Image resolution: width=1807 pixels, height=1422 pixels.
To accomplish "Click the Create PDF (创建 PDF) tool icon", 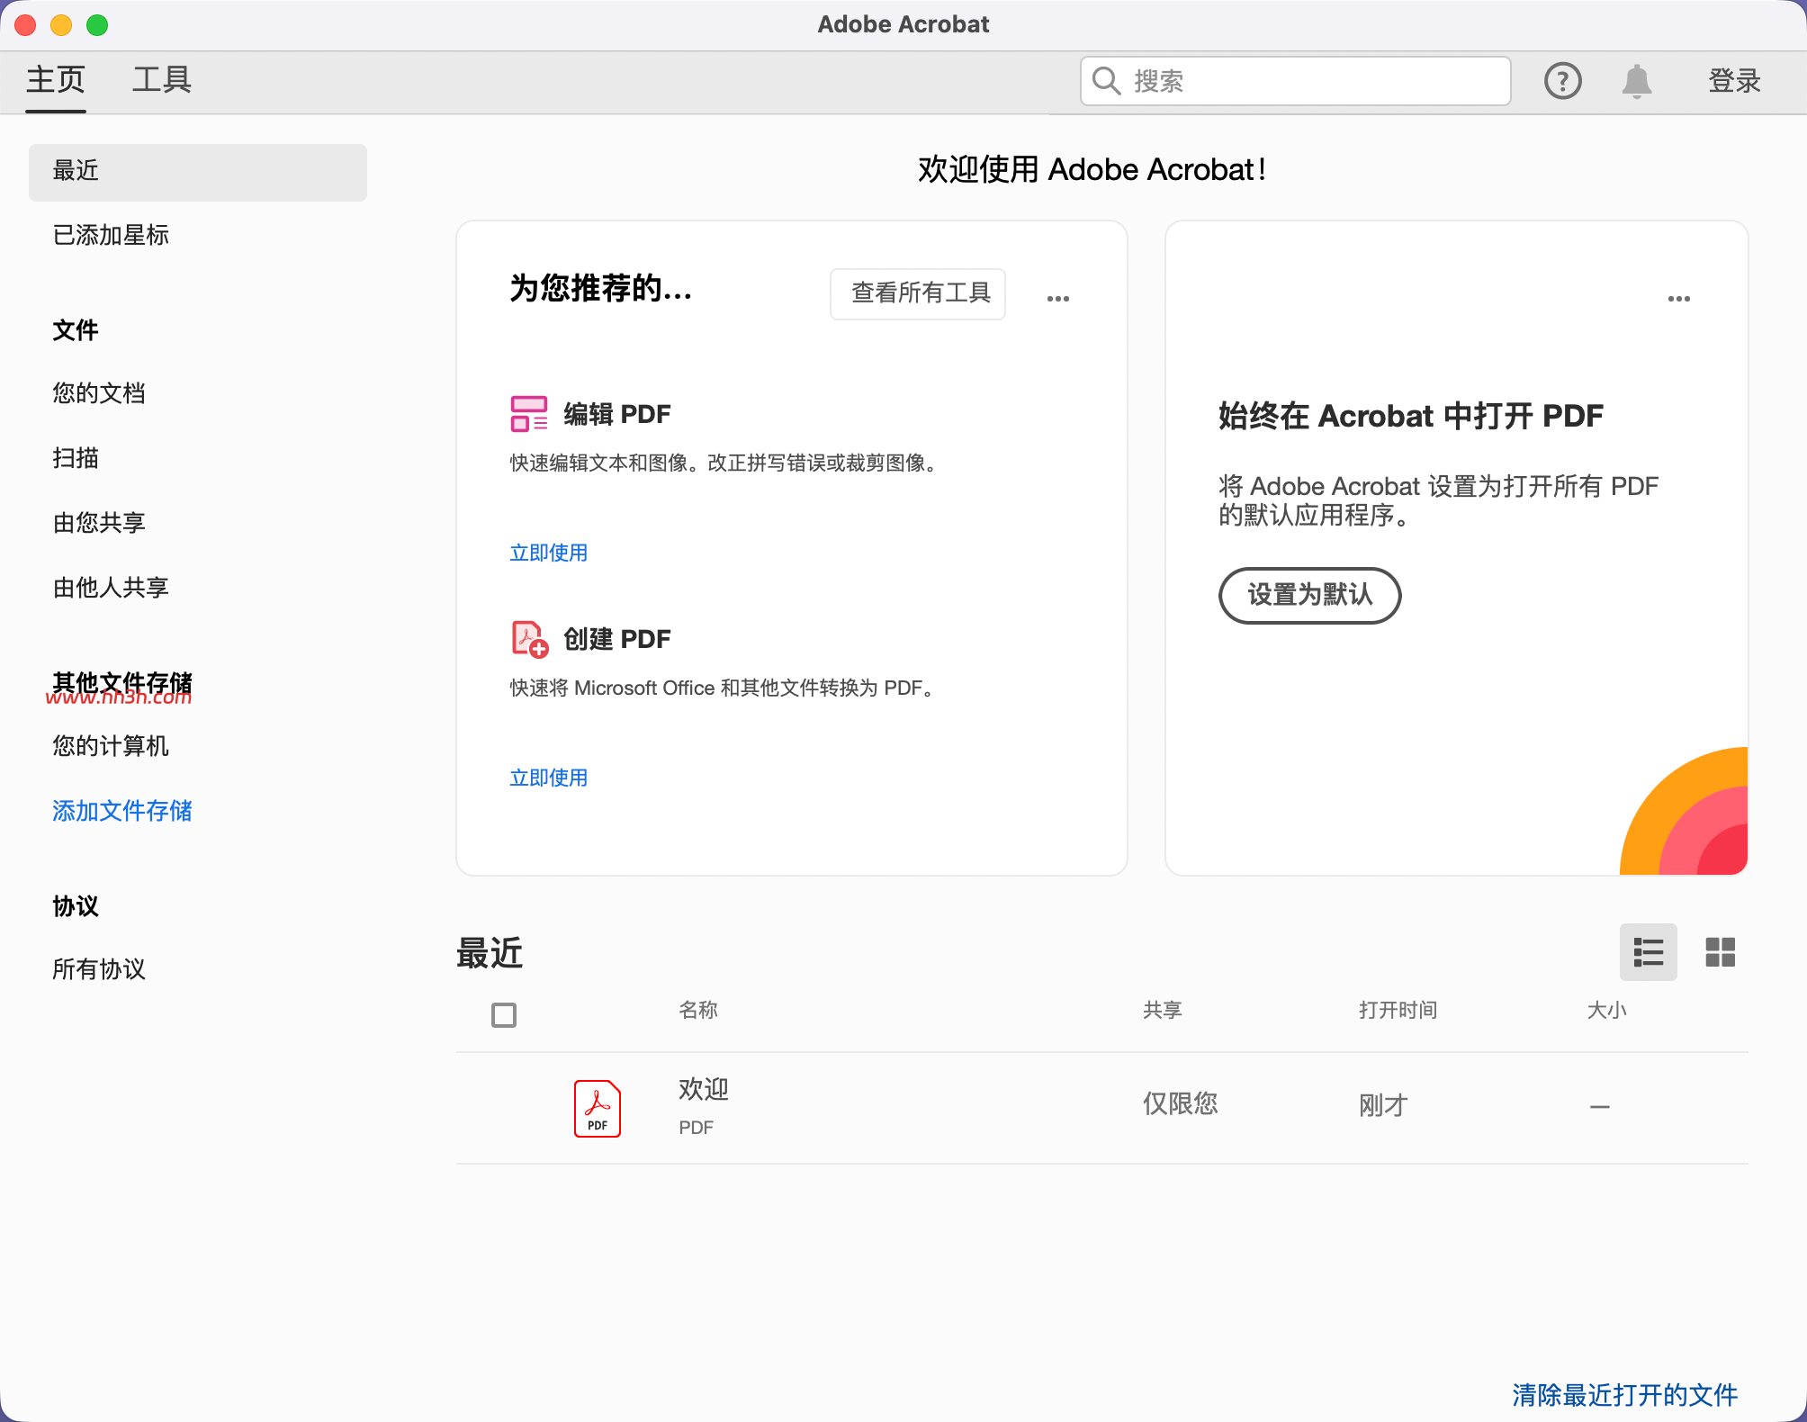I will click(x=529, y=639).
